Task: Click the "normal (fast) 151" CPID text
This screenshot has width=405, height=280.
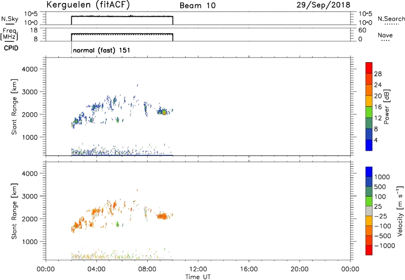Action: pyautogui.click(x=101, y=50)
